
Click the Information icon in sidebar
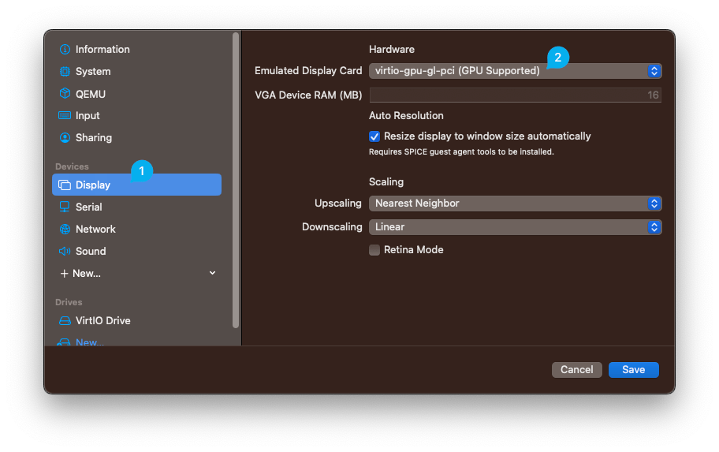[65, 49]
